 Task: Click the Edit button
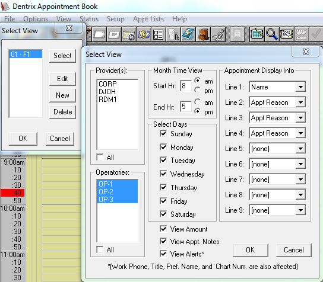(x=62, y=79)
